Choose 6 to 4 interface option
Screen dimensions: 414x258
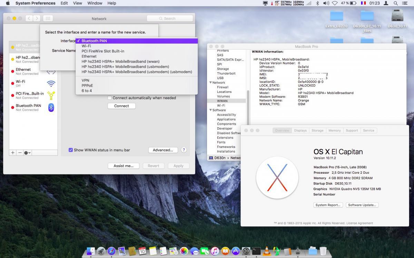click(x=137, y=91)
